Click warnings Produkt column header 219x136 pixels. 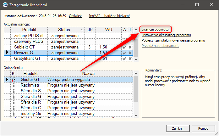pos(30,73)
